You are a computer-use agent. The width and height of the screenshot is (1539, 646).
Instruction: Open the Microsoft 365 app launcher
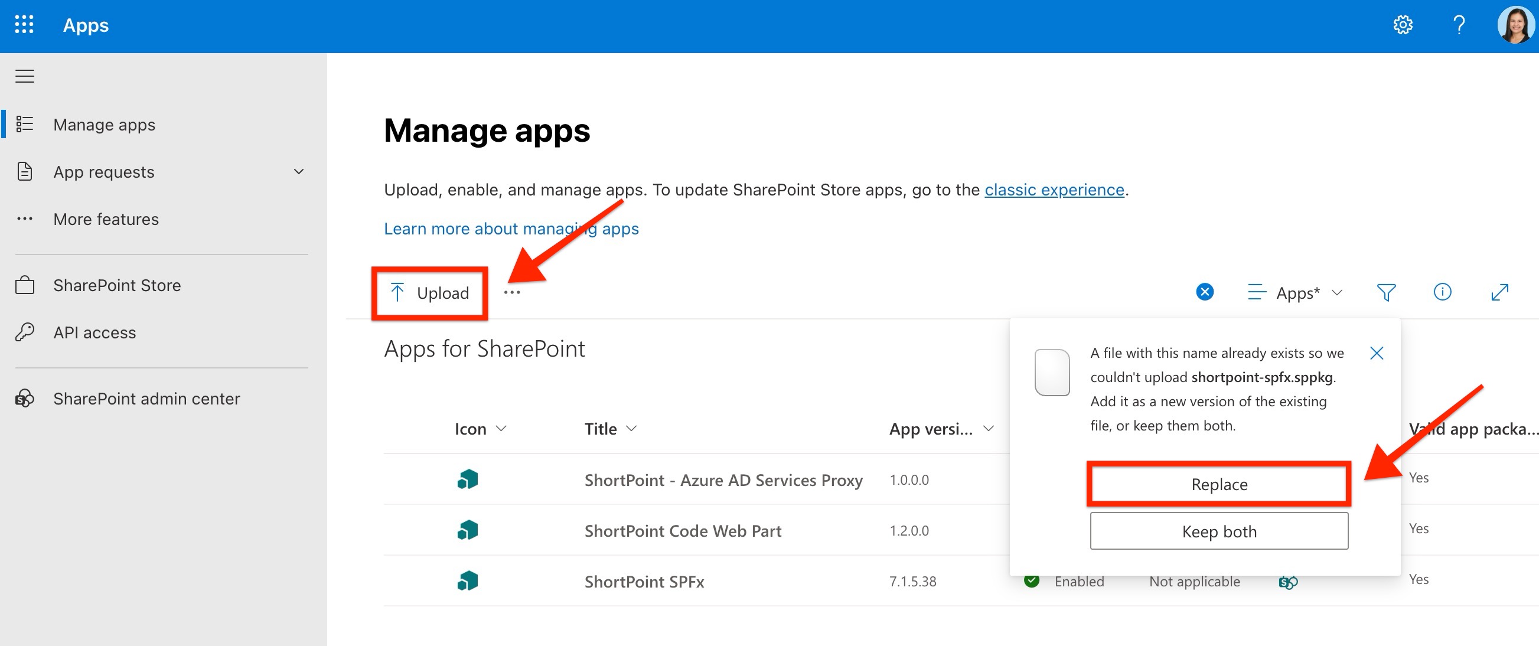coord(24,24)
